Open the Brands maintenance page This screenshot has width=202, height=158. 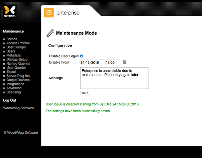pos(12,39)
